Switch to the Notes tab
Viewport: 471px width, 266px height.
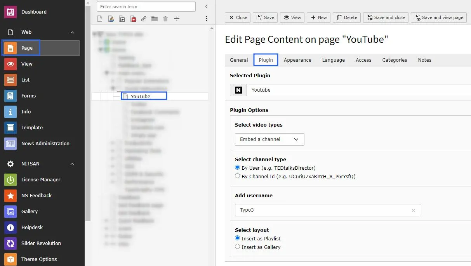point(425,60)
